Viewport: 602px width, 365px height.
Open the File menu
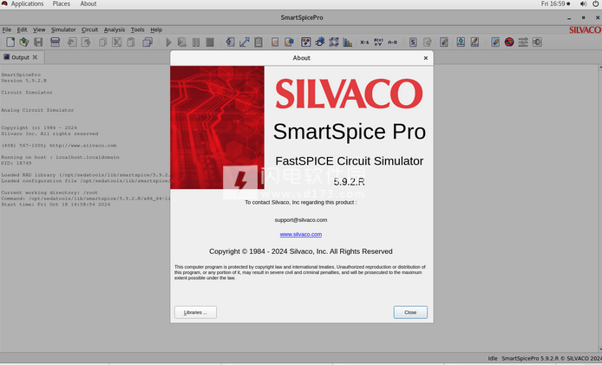click(7, 29)
